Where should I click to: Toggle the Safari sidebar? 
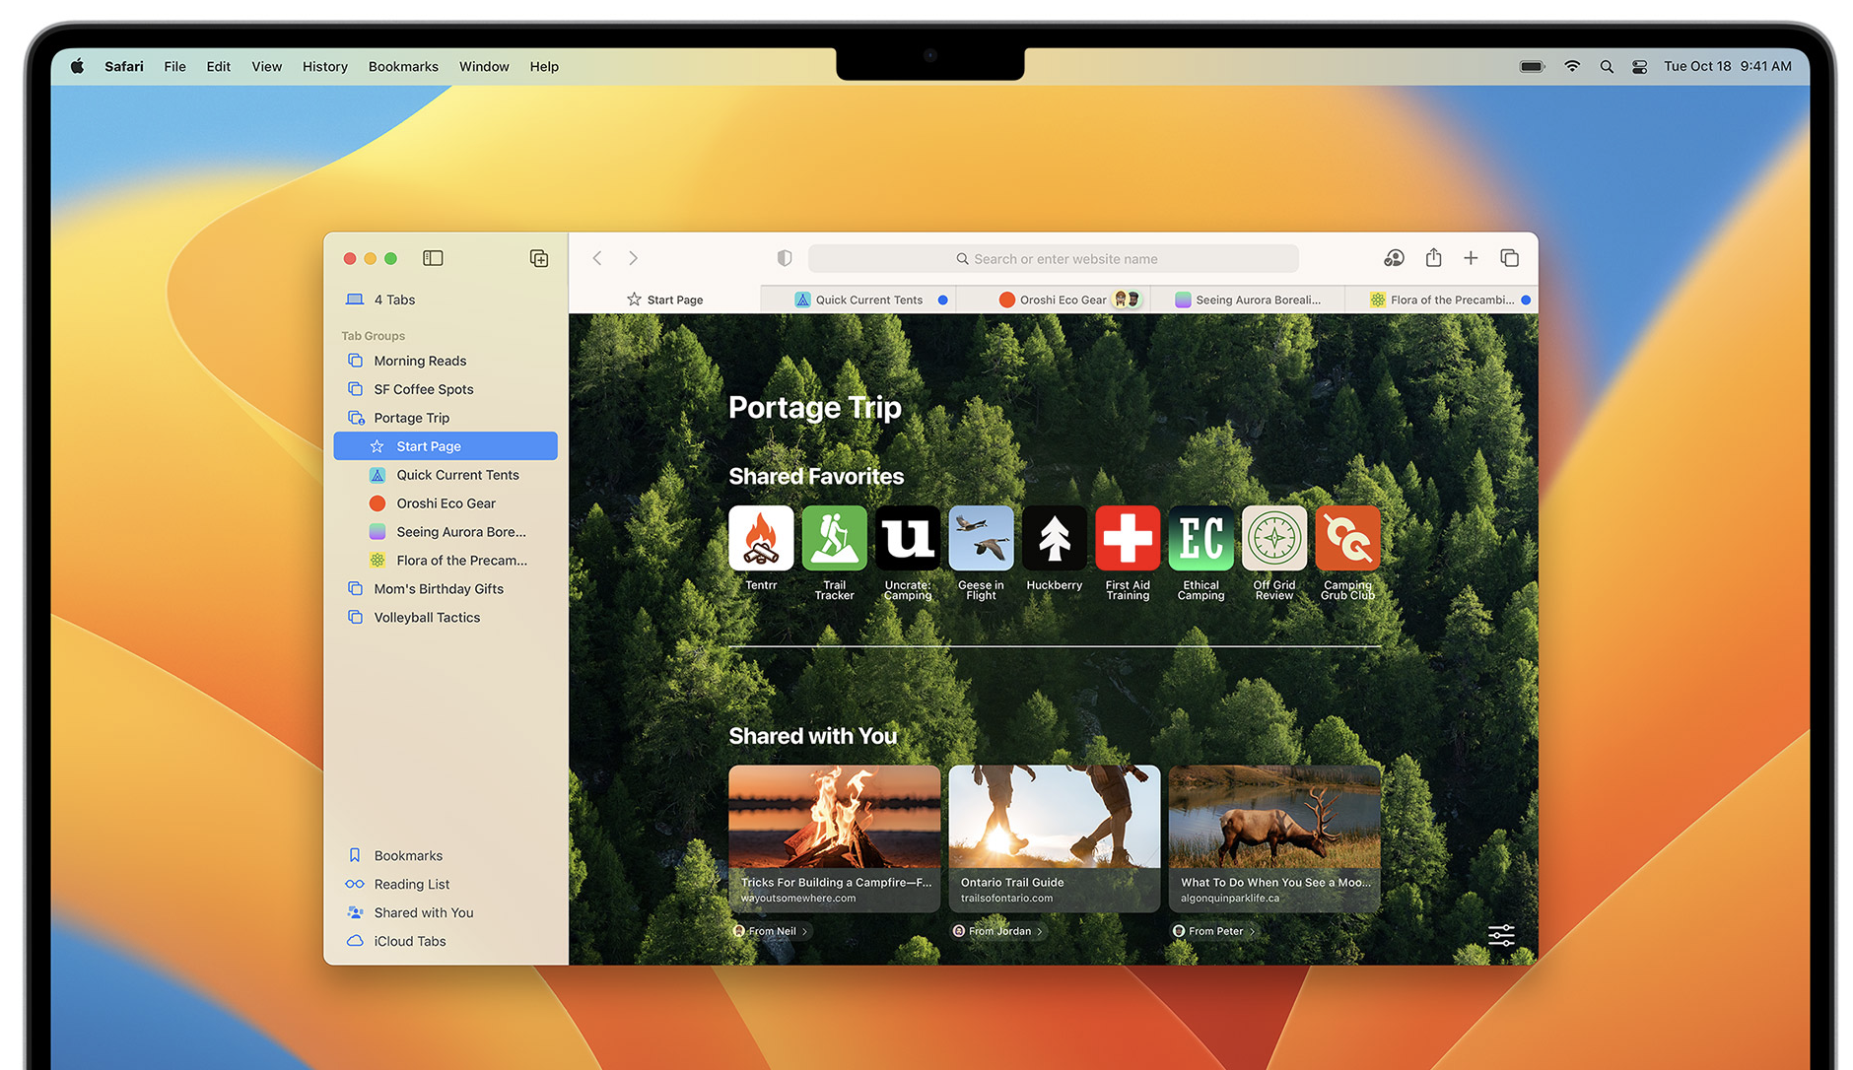point(433,258)
